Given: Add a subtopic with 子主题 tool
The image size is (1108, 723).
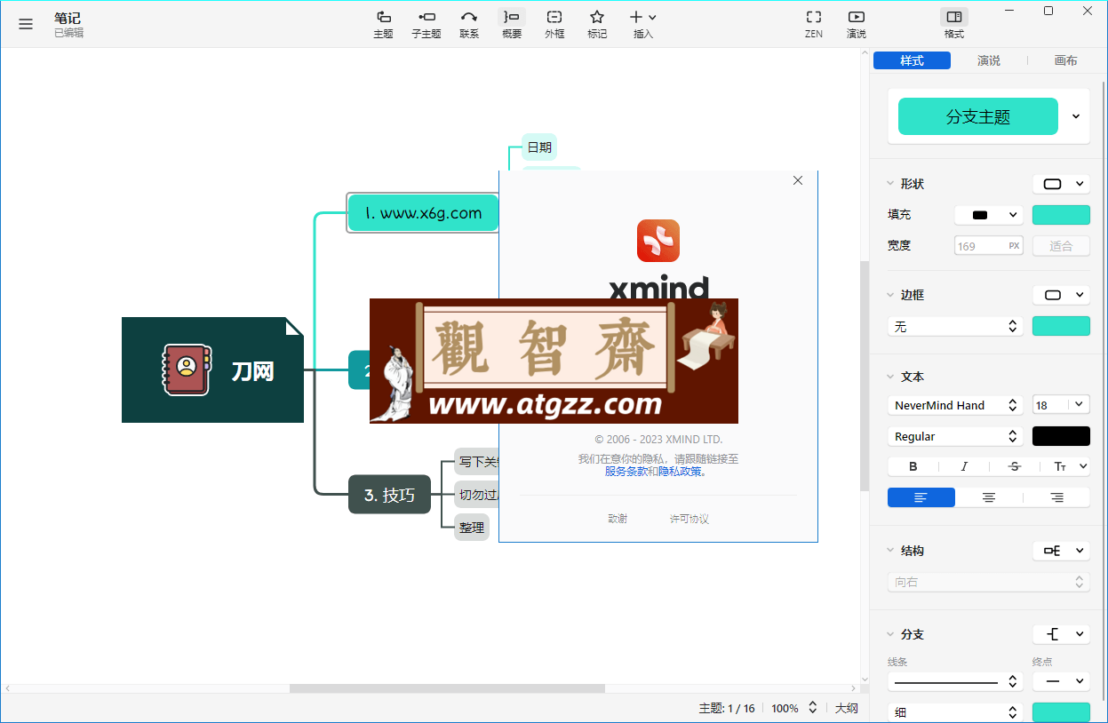Looking at the screenshot, I should 426,24.
